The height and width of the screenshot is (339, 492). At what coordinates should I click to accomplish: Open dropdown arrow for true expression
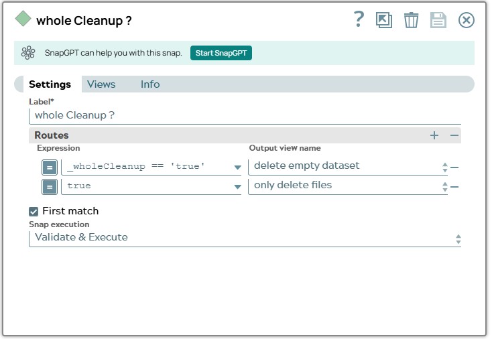237,187
